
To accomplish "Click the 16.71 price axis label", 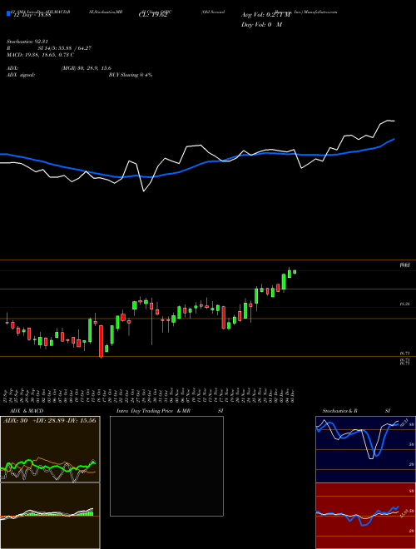I will point(405,354).
